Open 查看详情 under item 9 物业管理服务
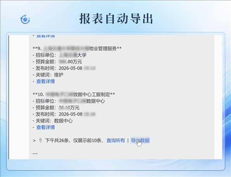 [x=45, y=81]
